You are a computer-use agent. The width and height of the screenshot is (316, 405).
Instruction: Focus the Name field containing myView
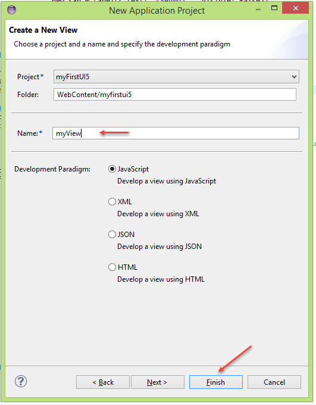[x=176, y=133]
